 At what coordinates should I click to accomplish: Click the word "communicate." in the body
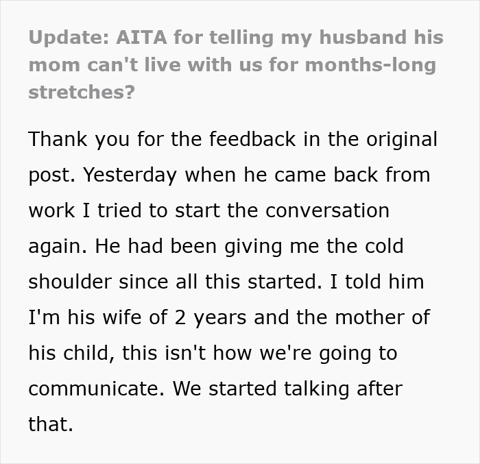(x=95, y=389)
